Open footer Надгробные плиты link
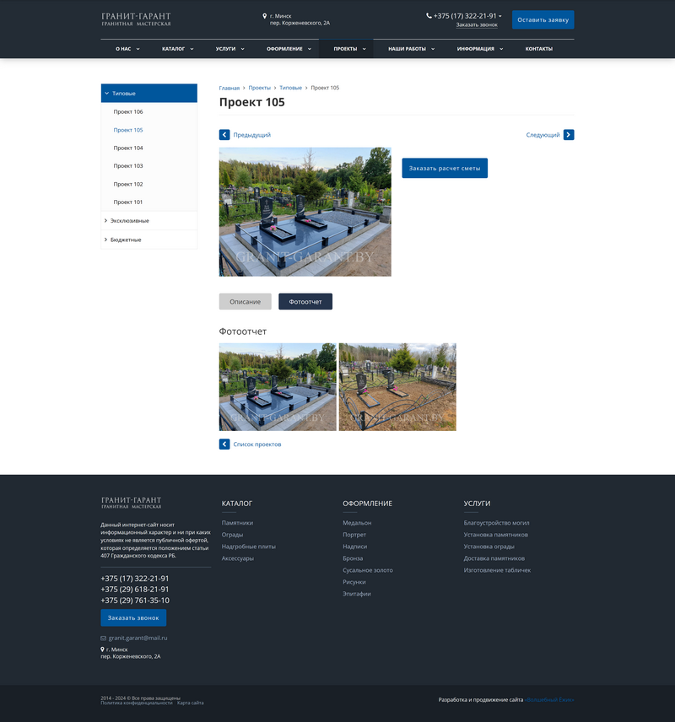The image size is (675, 722). pos(248,547)
